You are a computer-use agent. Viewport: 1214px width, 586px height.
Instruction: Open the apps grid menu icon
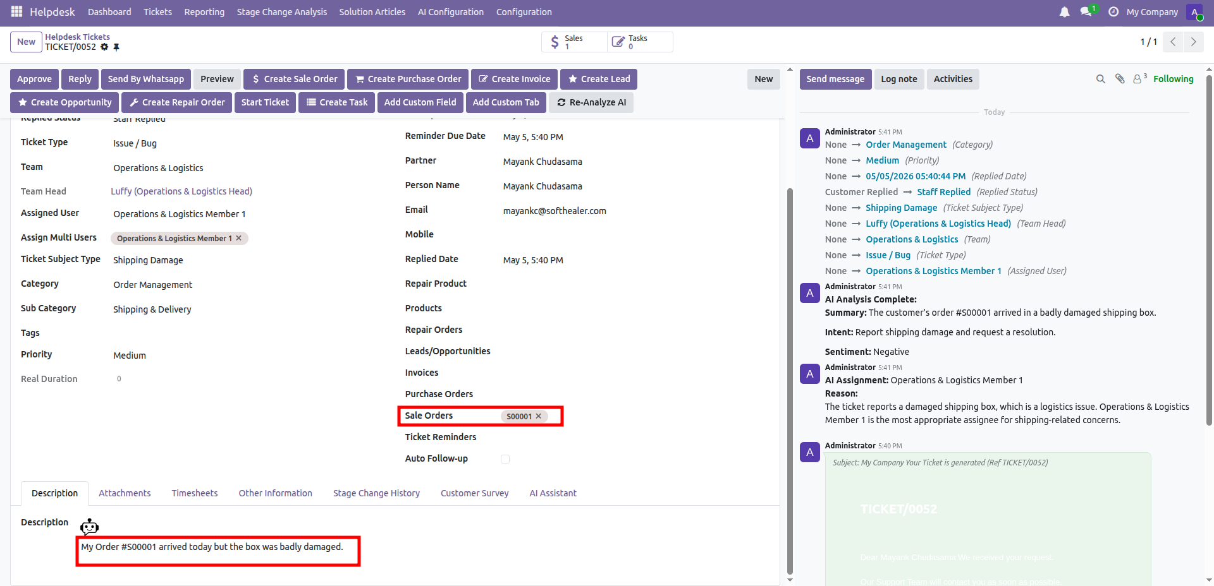tap(16, 11)
